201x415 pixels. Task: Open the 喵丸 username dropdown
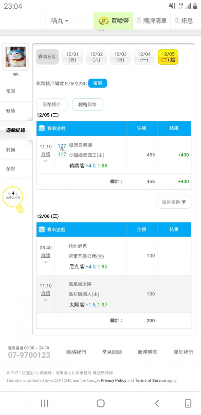coord(60,21)
